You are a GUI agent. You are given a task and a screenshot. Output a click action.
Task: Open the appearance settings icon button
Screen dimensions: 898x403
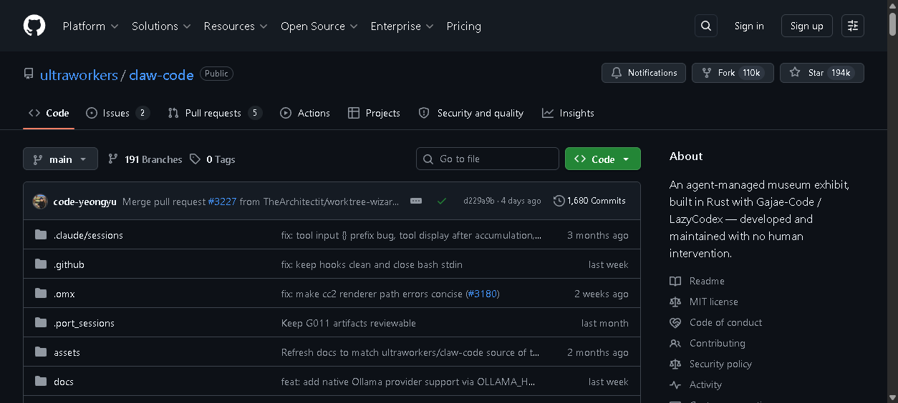pos(853,26)
